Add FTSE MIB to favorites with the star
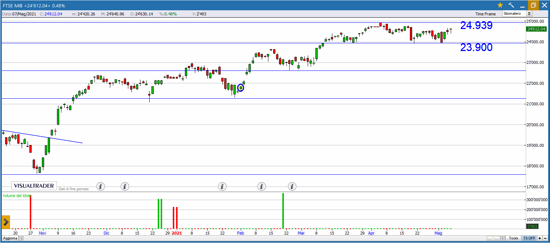This screenshot has height=243, width=550. click(500, 5)
